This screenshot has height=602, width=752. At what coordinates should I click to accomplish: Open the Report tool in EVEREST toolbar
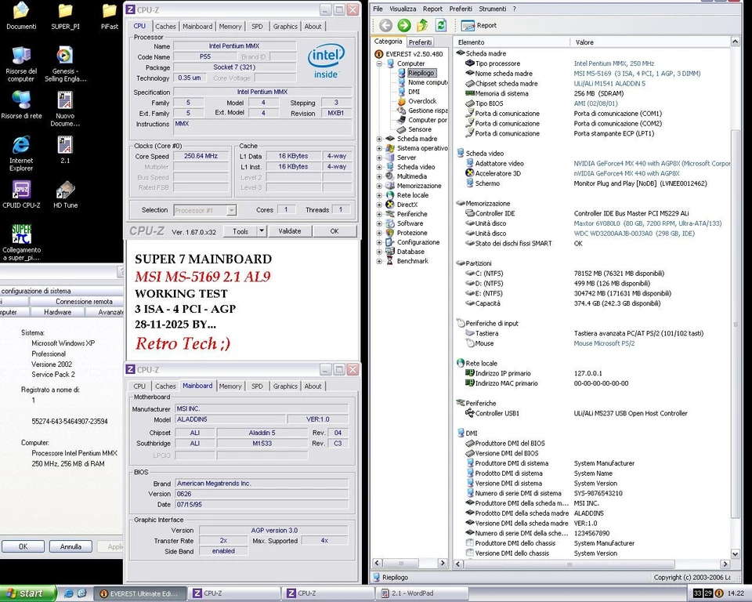479,25
